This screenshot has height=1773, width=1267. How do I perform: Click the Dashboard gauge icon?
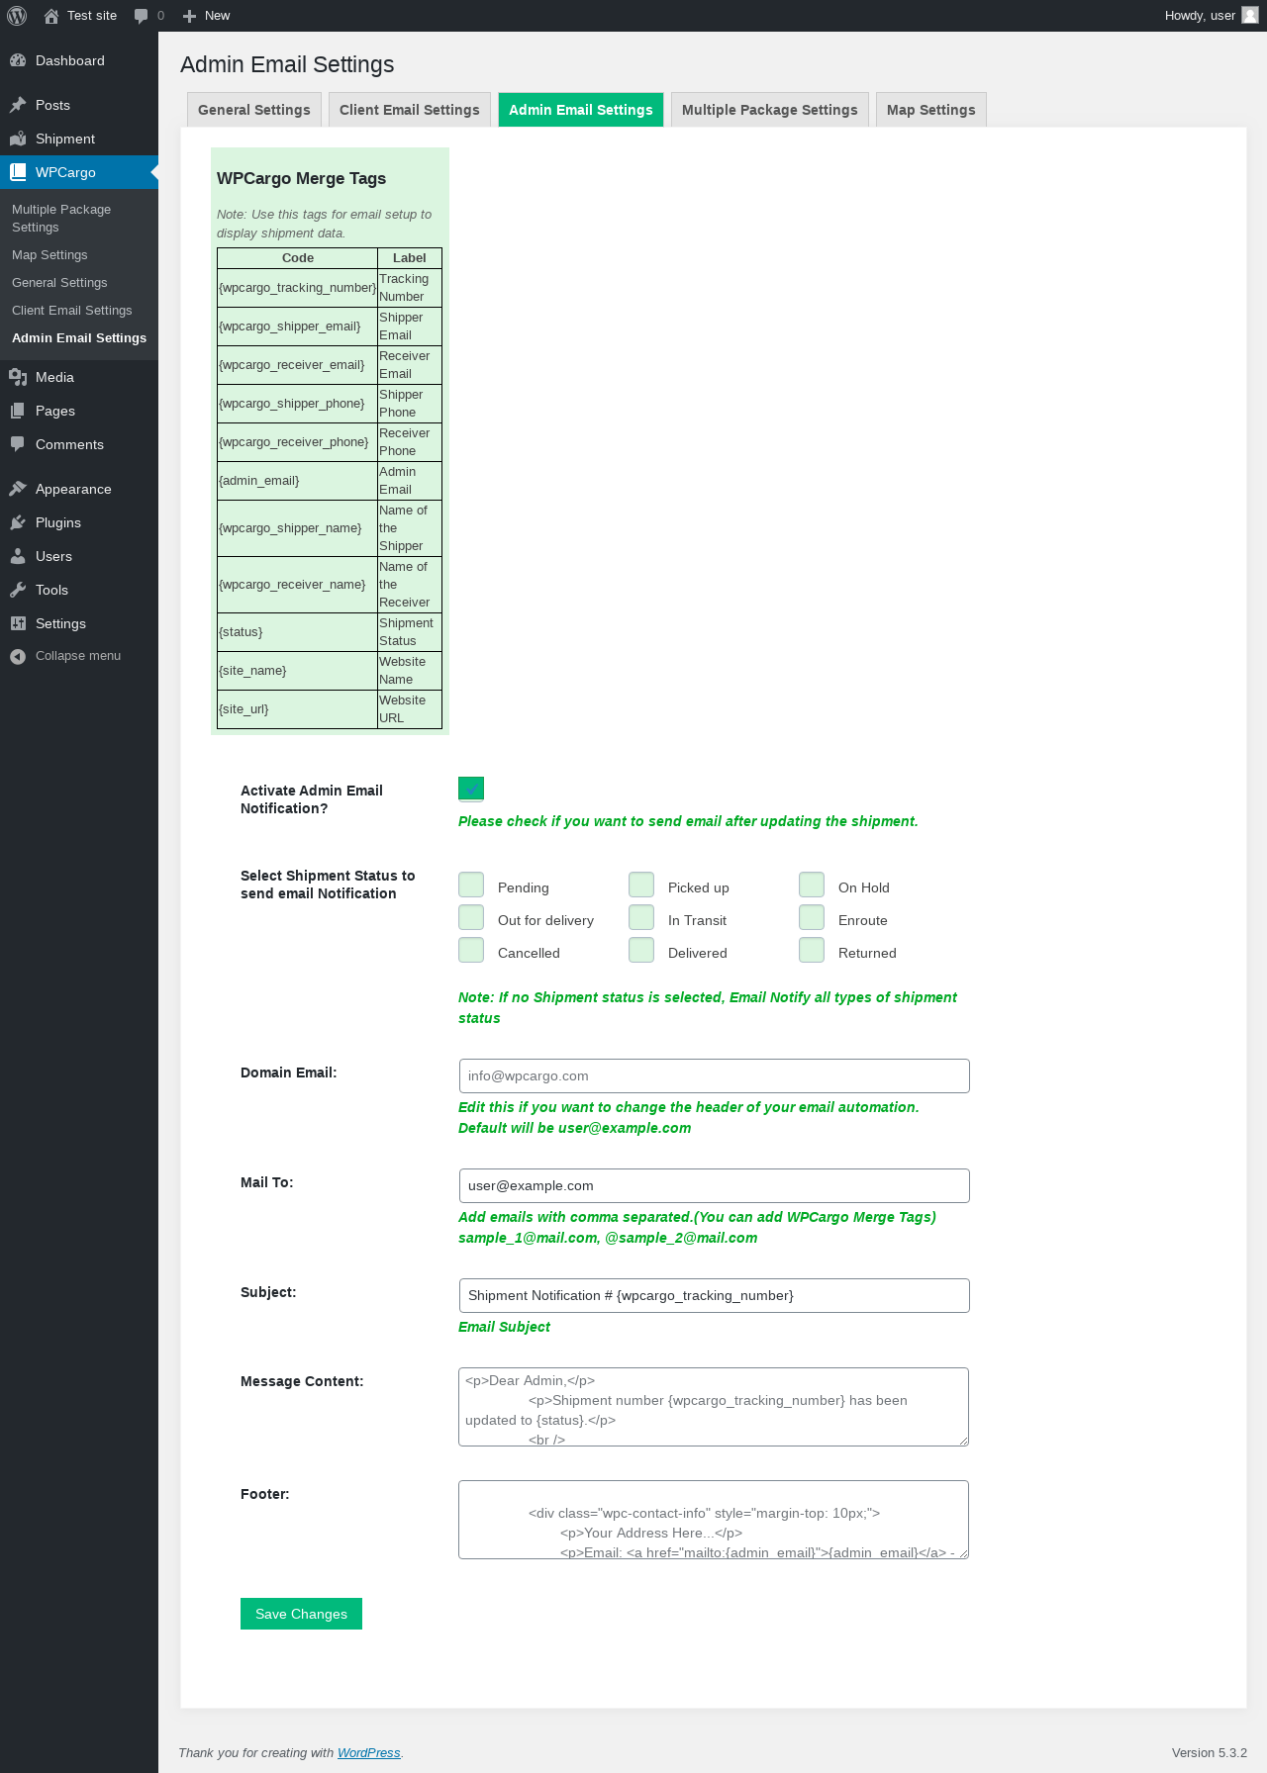(x=18, y=60)
